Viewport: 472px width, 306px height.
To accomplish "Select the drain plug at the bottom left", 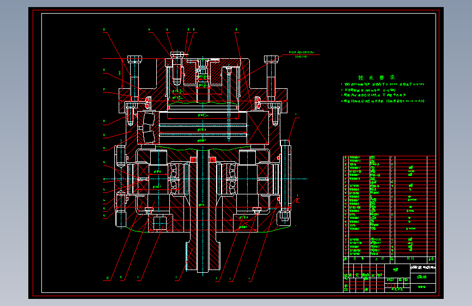I will click(160, 223).
